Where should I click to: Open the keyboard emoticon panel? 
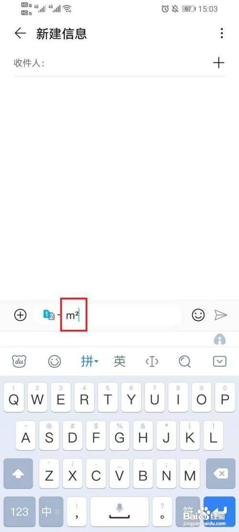point(54,362)
